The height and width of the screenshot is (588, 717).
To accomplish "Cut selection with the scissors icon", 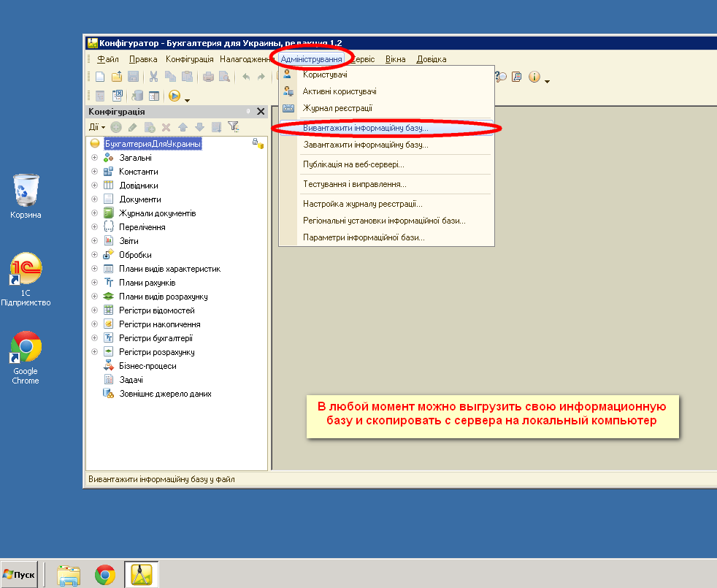I will point(153,77).
